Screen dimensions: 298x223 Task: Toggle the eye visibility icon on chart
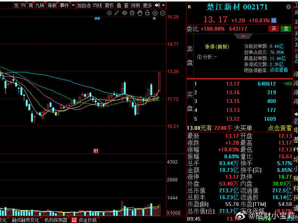(x=125, y=13)
